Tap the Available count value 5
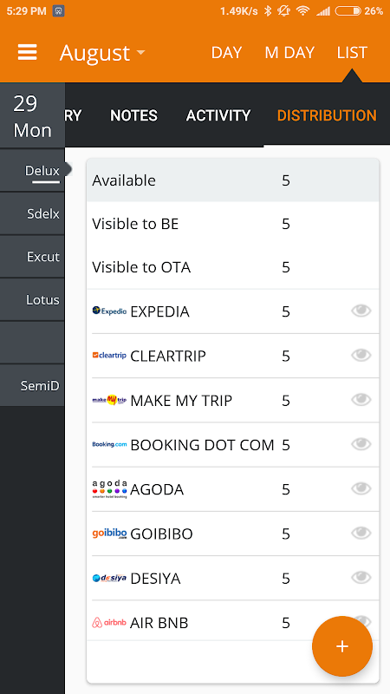Image resolution: width=390 pixels, height=694 pixels. pyautogui.click(x=286, y=180)
